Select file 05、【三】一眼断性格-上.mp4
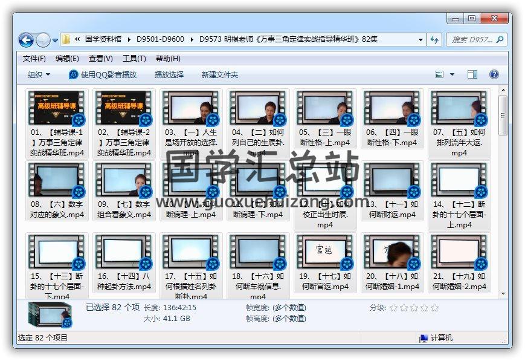The height and width of the screenshot is (361, 525). pyautogui.click(x=325, y=119)
